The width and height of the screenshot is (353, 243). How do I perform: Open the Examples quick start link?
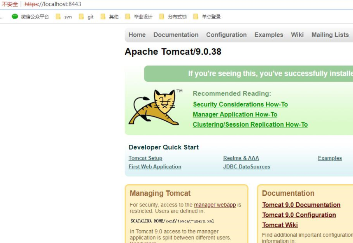coord(330,158)
